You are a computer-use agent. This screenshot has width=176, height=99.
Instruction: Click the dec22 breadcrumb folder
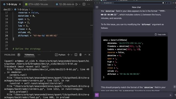[x=7, y=10]
